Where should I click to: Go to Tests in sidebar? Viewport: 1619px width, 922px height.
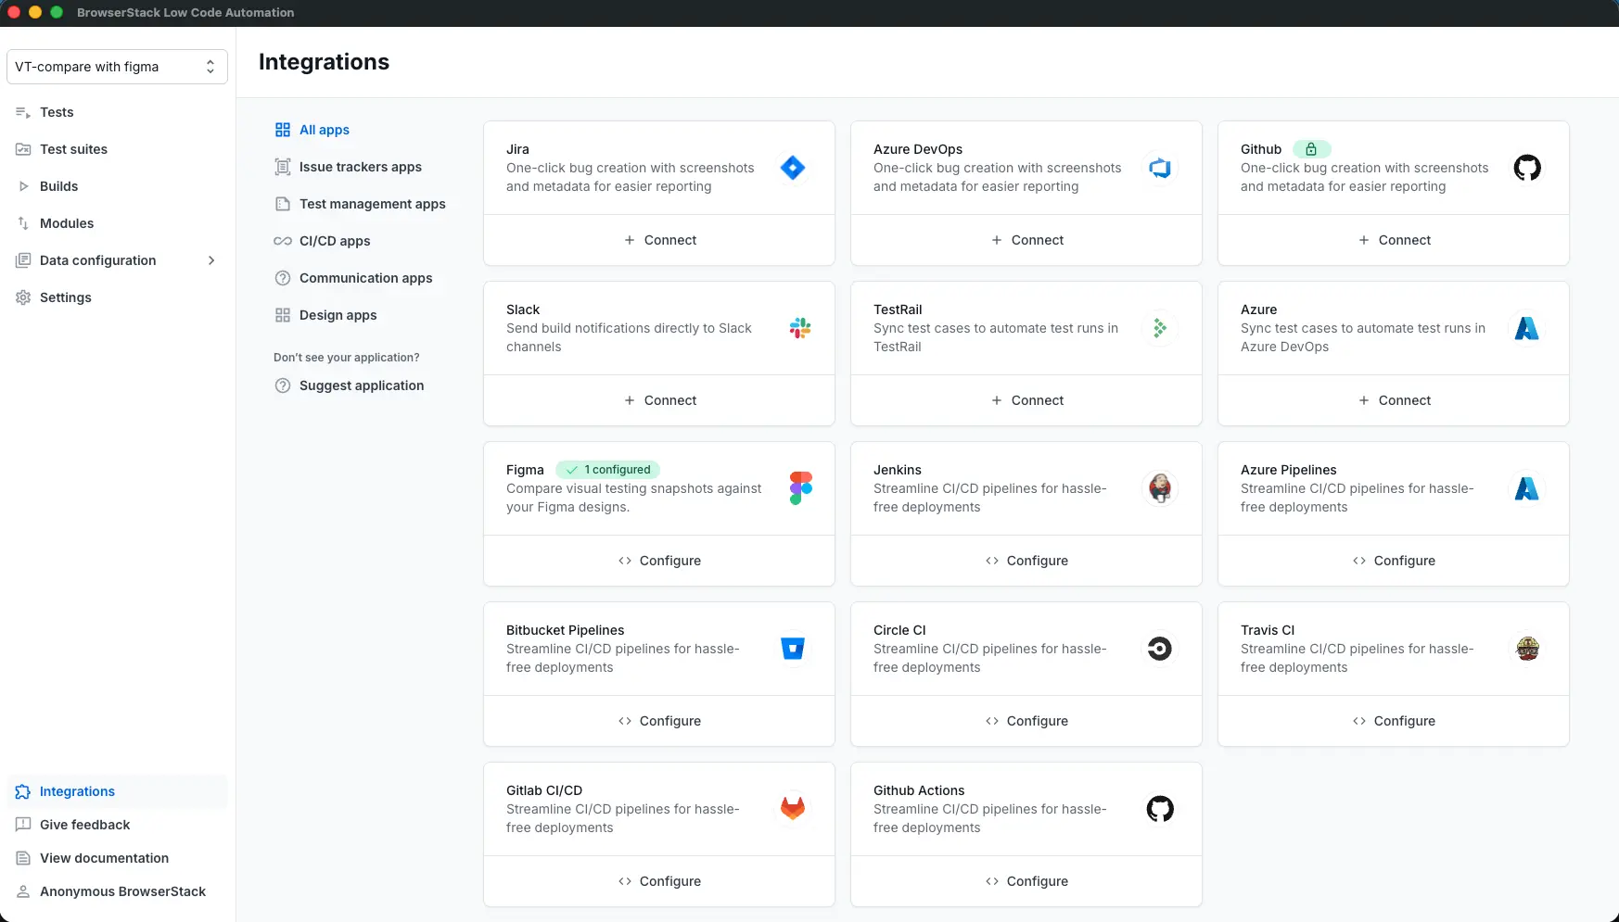click(57, 112)
